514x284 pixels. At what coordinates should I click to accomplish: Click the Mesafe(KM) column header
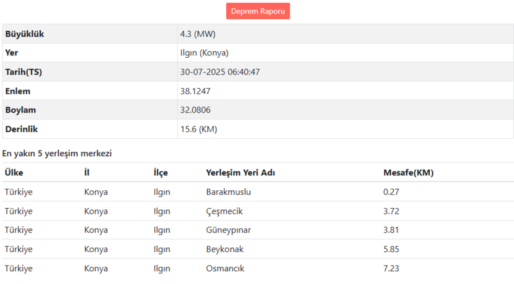pyautogui.click(x=408, y=173)
